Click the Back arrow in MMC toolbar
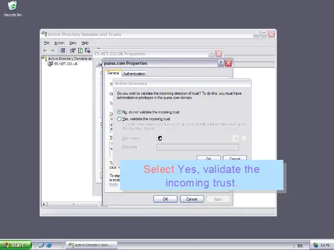 (45, 51)
